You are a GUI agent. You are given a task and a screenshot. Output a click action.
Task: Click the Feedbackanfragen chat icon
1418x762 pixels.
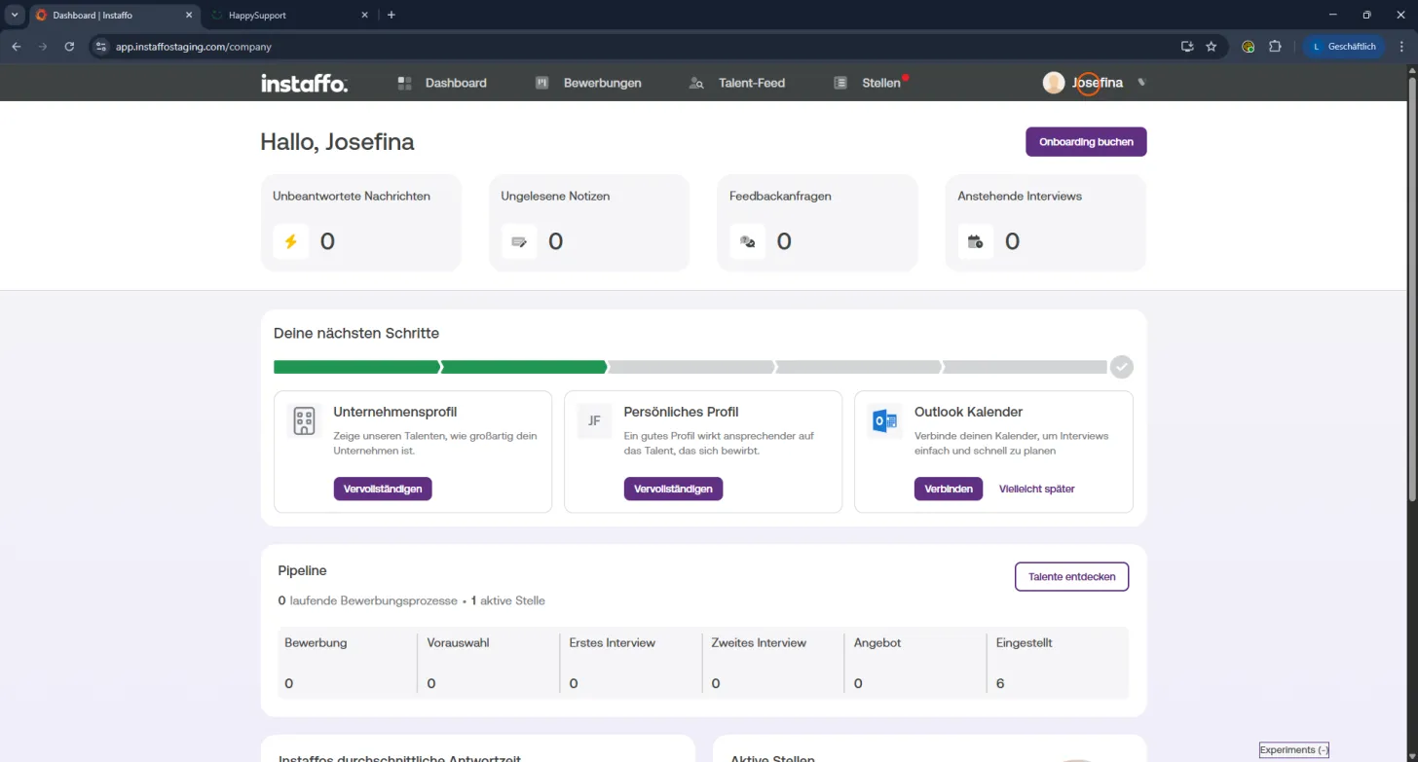[747, 241]
